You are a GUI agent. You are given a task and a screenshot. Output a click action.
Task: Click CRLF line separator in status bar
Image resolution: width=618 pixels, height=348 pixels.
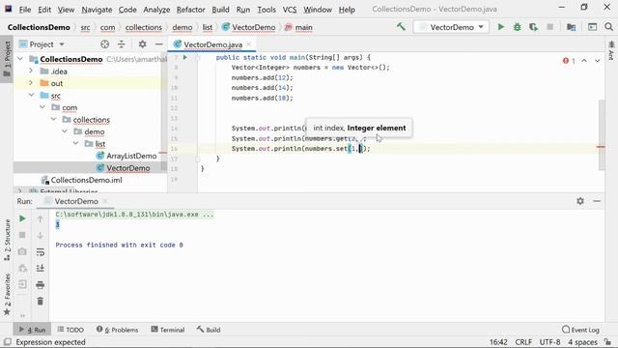pos(523,342)
